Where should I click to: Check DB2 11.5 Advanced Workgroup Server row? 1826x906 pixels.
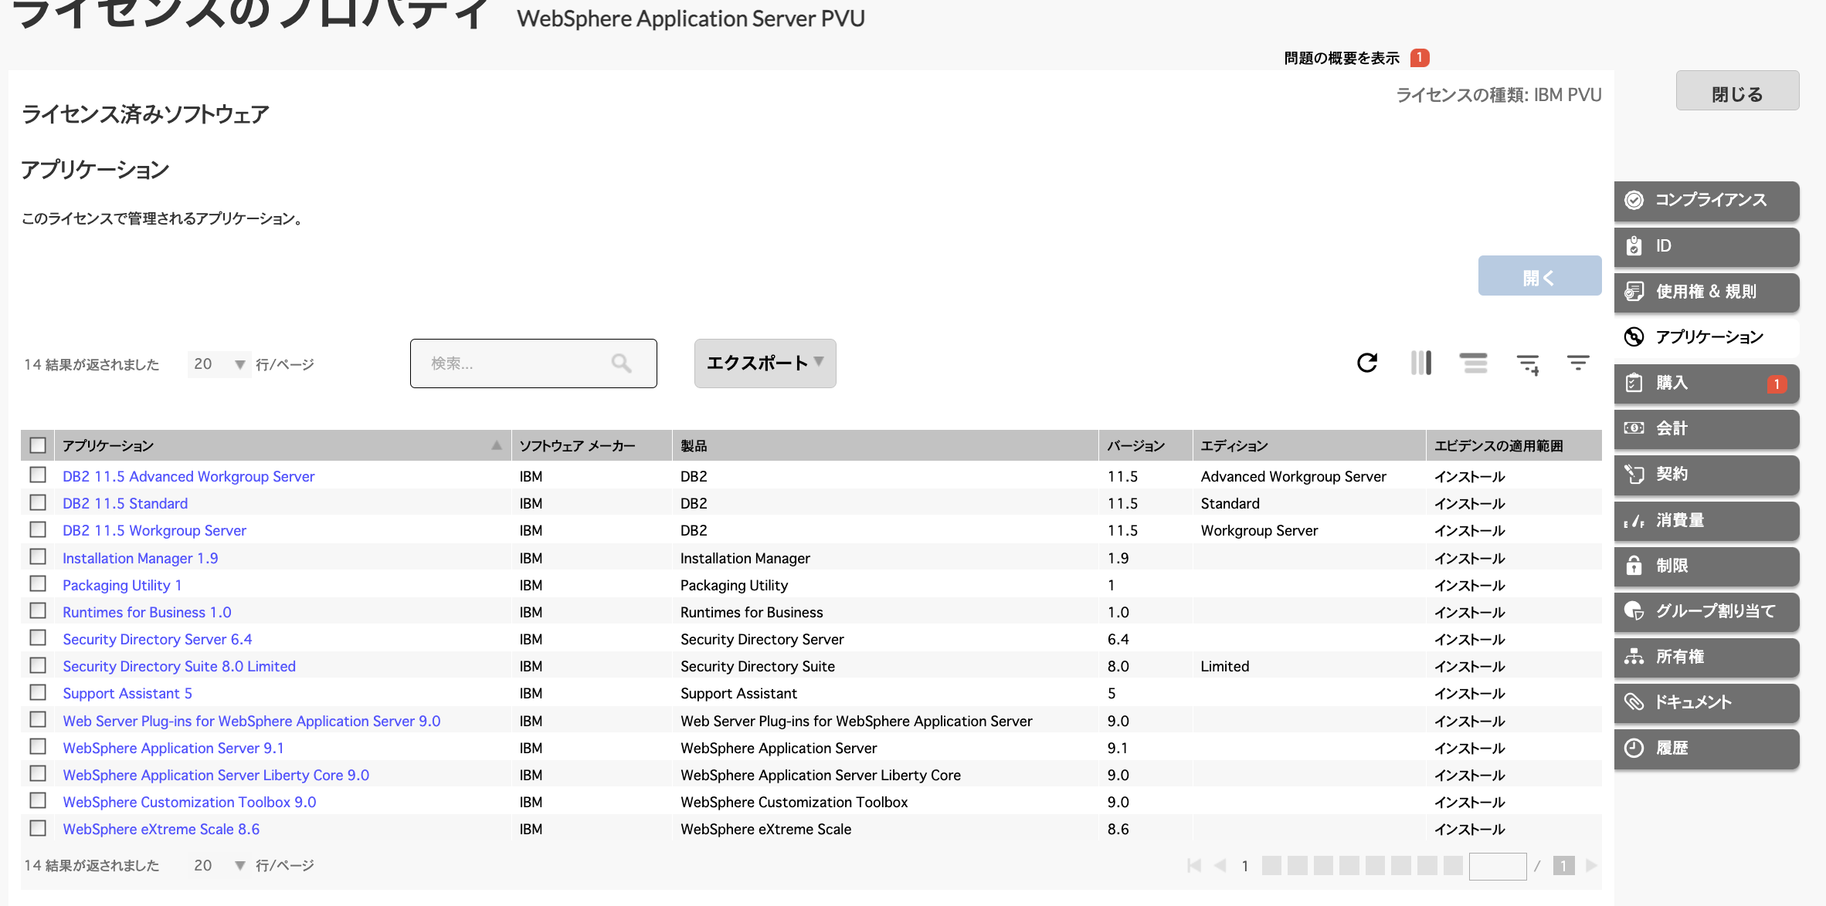[38, 475]
